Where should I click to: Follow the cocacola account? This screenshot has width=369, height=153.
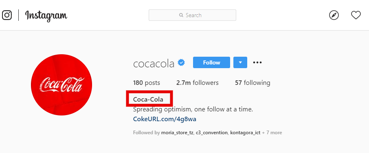click(211, 62)
